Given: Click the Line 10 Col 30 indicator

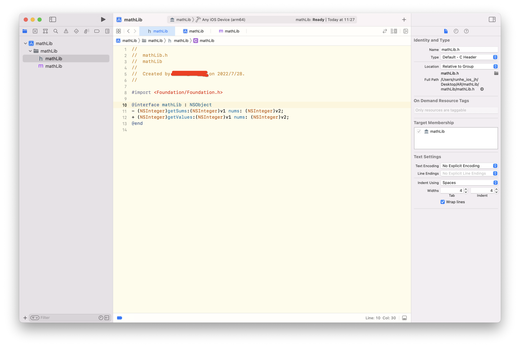Looking at the screenshot, I should click(381, 318).
